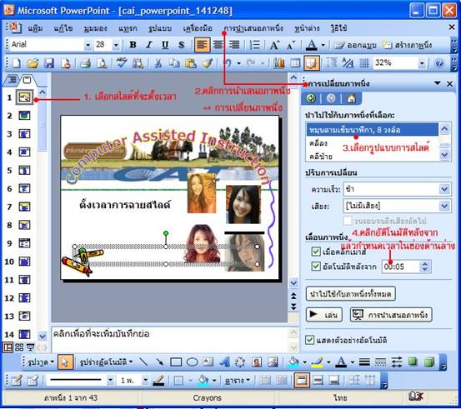
Task: Click the เล่น Play button
Action: 324,315
